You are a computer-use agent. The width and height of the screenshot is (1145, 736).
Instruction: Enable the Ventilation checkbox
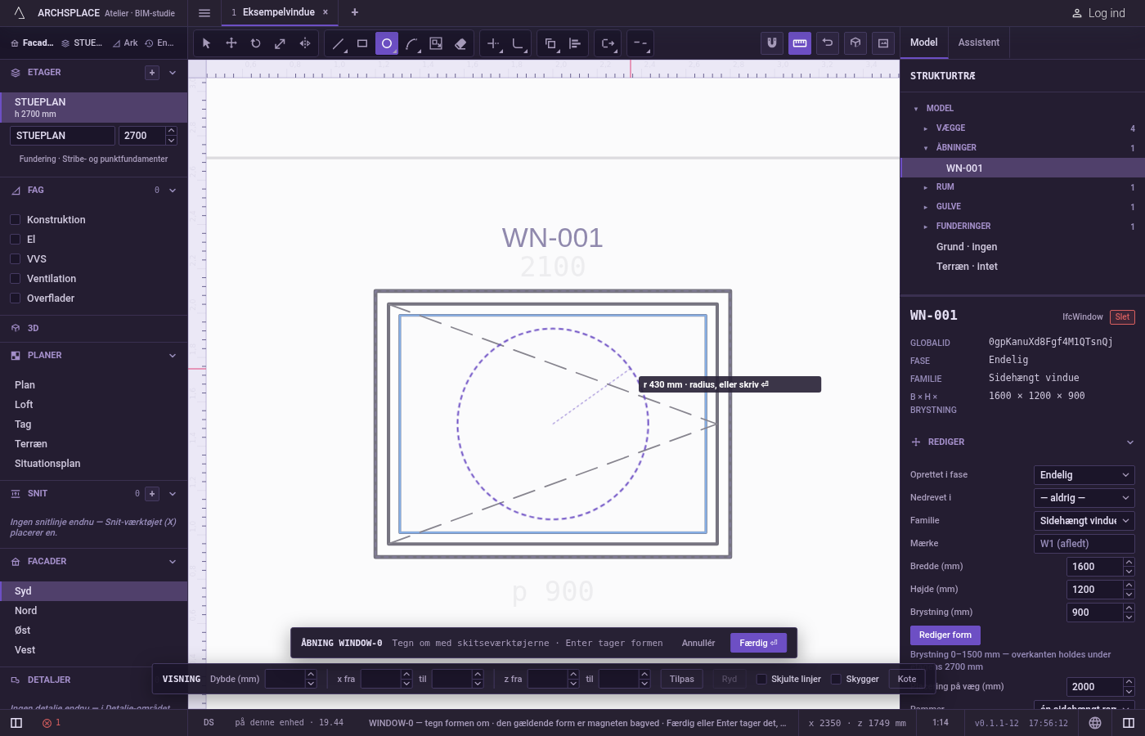click(15, 278)
